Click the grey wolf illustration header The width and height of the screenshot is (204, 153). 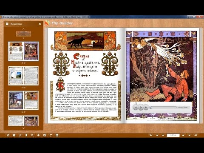coord(86,41)
